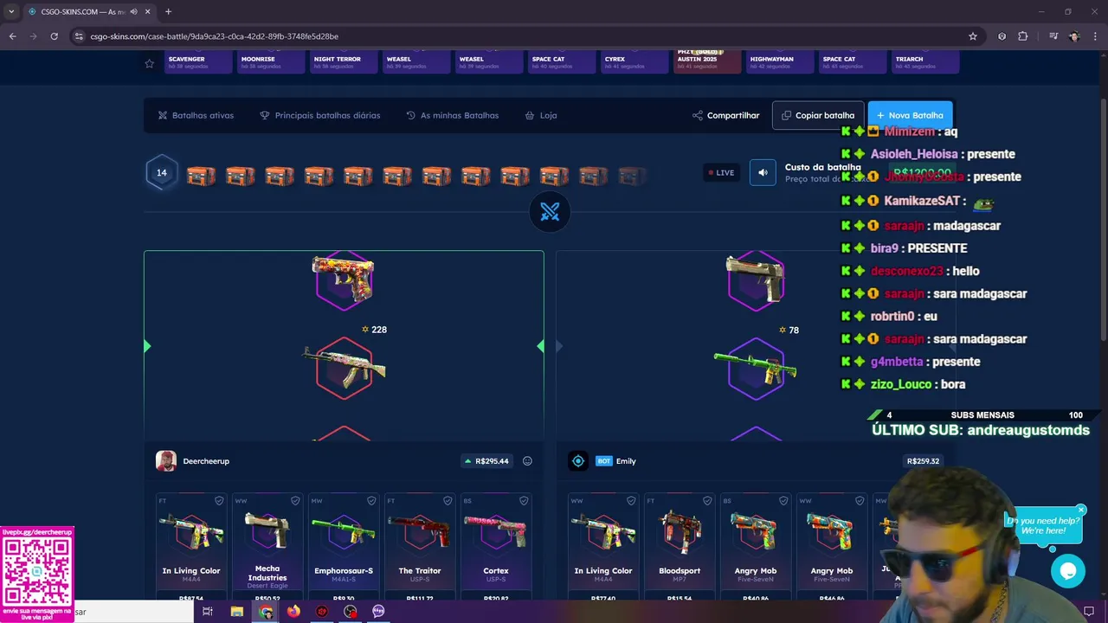1108x623 pixels.
Task: Click the favorite star beside live drops
Action: tap(149, 63)
